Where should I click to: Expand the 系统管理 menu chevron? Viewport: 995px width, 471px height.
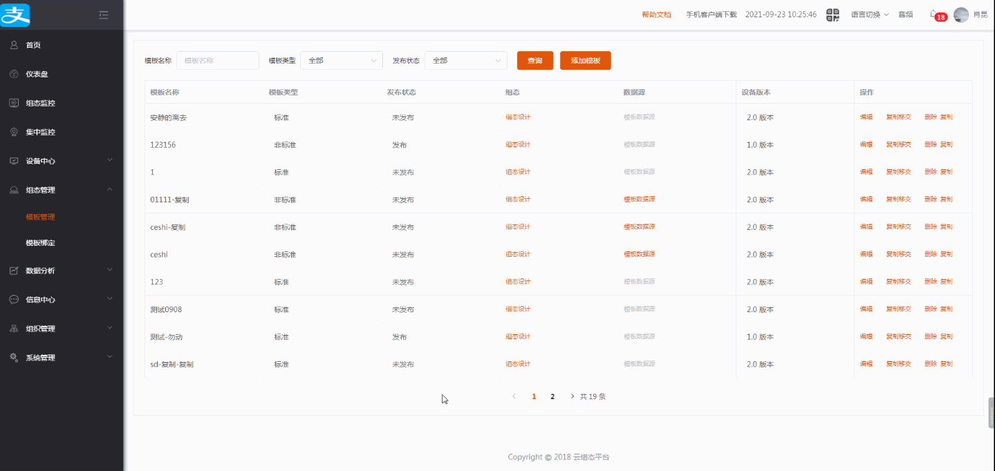(x=110, y=357)
